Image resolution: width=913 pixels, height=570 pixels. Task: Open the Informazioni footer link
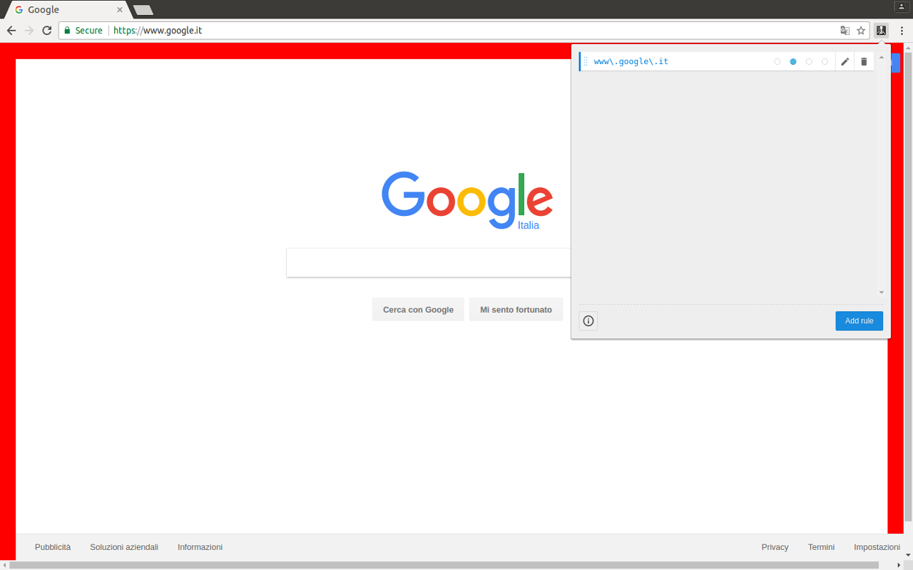pyautogui.click(x=200, y=547)
